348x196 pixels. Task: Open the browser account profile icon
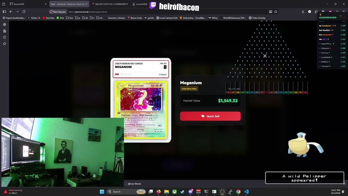309,12
